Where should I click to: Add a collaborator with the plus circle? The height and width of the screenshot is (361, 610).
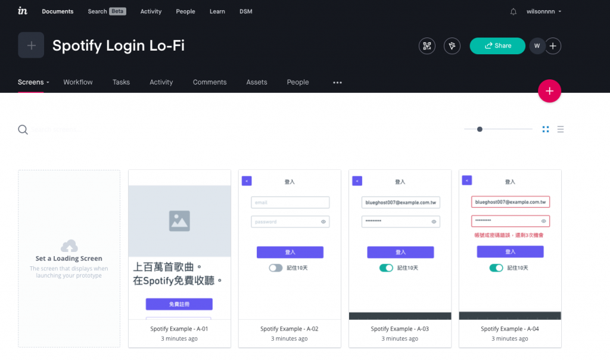pos(553,46)
